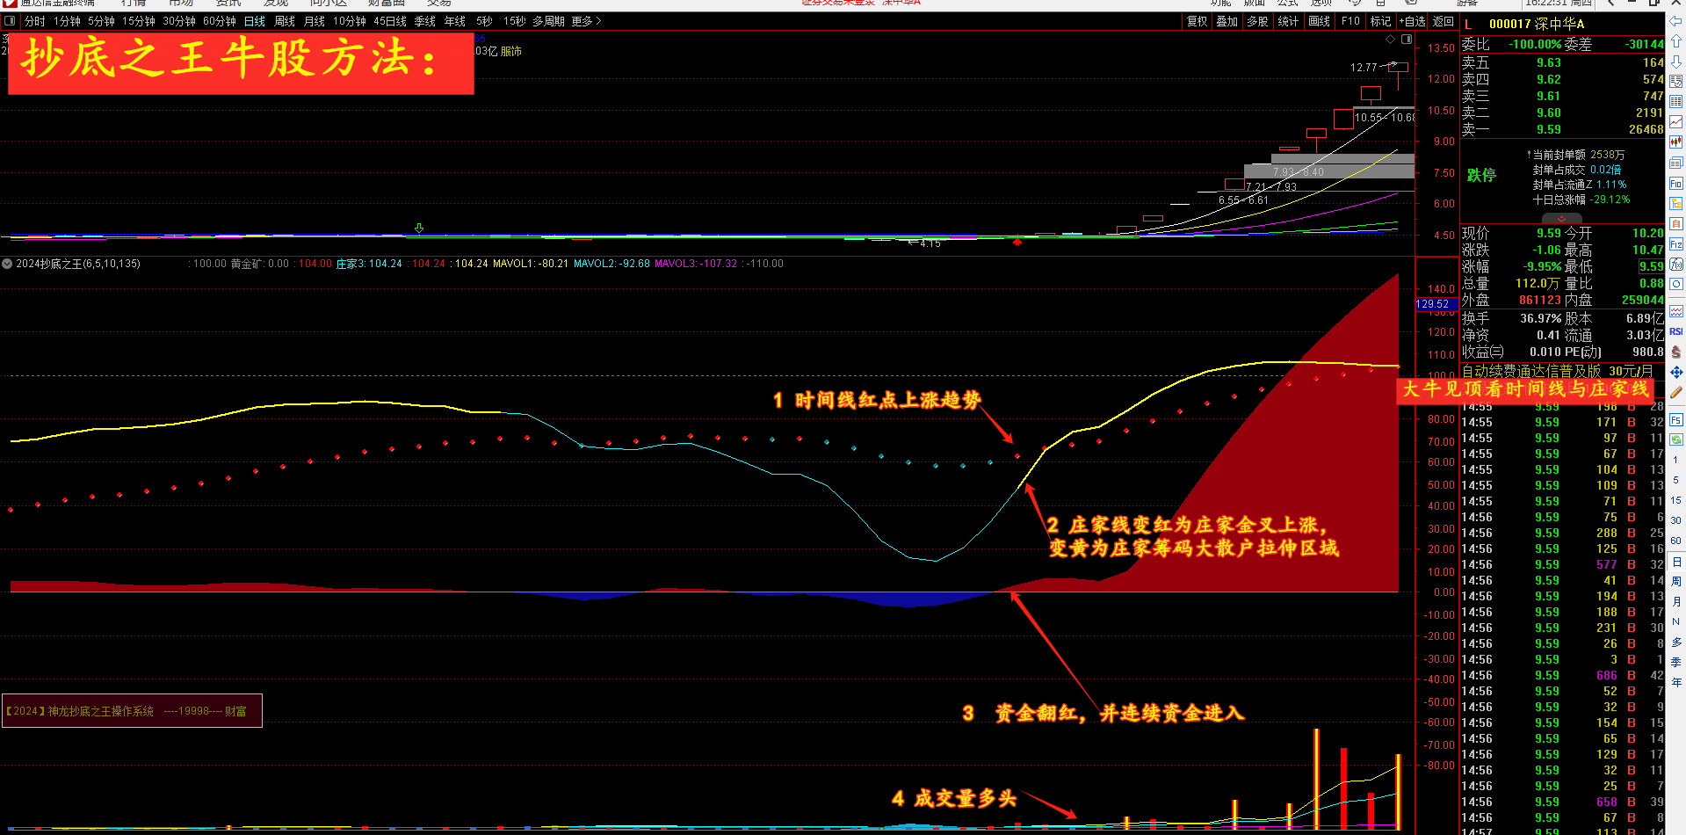Screen dimensions: 1686x835
Task: Click the blue down arrow sidebar icon
Action: tap(1676, 62)
